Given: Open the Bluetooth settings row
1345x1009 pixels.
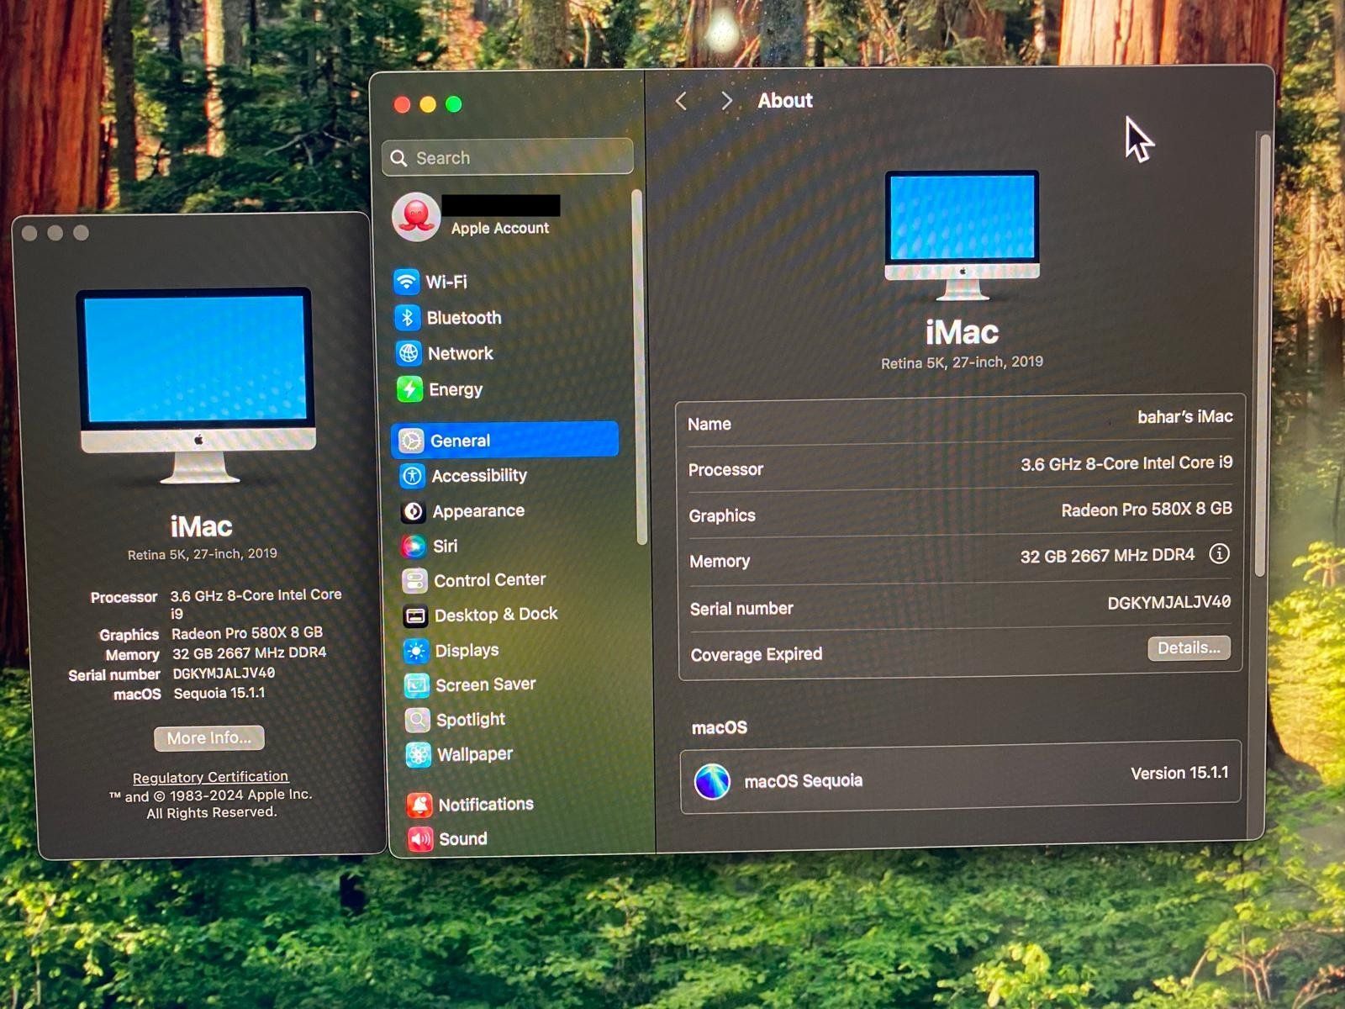Looking at the screenshot, I should tap(504, 318).
